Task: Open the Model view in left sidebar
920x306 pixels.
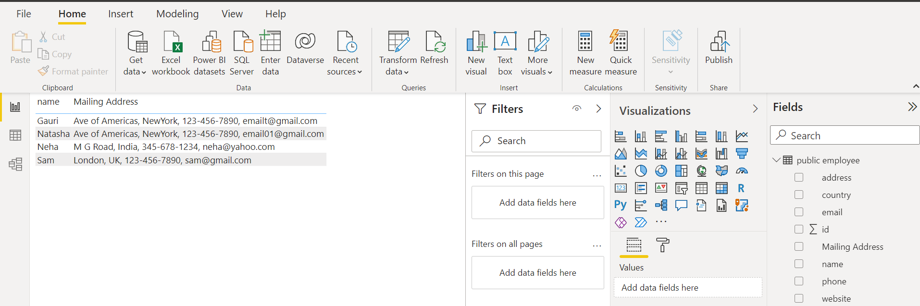Action: [15, 164]
